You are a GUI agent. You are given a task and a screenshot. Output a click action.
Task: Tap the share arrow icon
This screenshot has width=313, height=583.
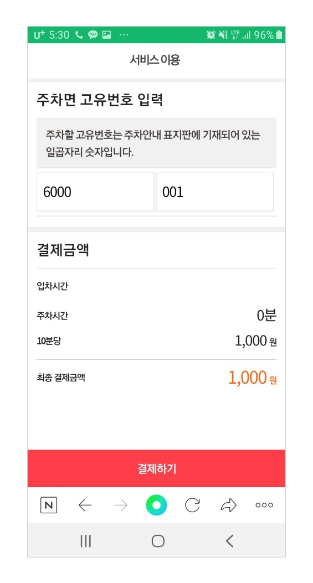(228, 505)
